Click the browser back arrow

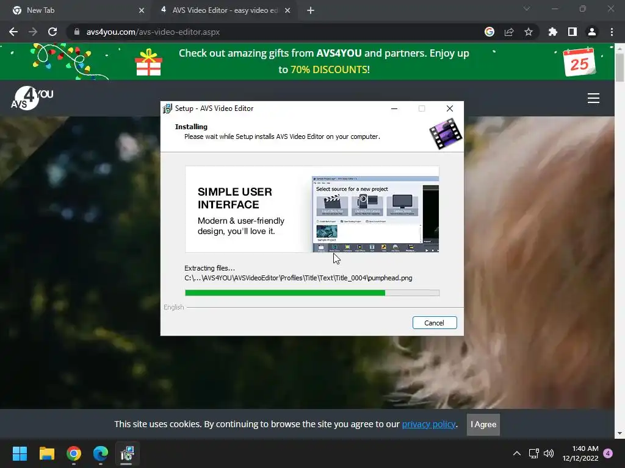(13, 32)
